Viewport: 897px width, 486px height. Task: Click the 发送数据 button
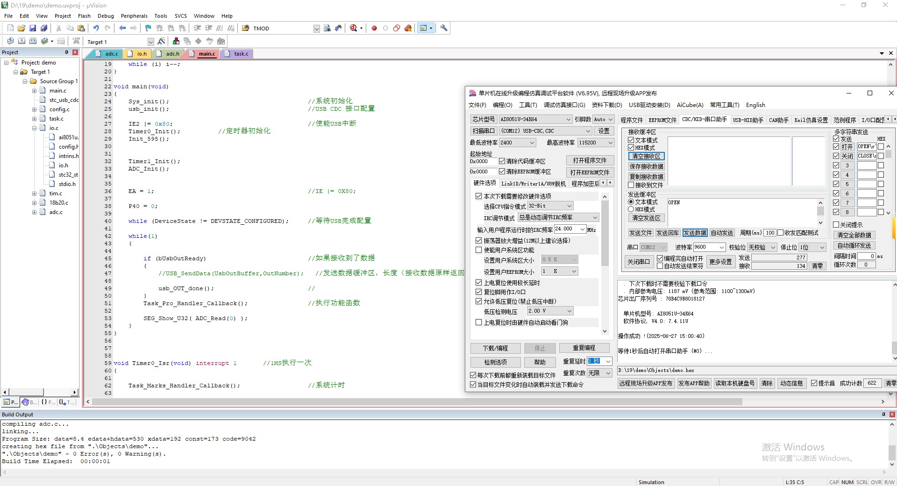pos(695,233)
